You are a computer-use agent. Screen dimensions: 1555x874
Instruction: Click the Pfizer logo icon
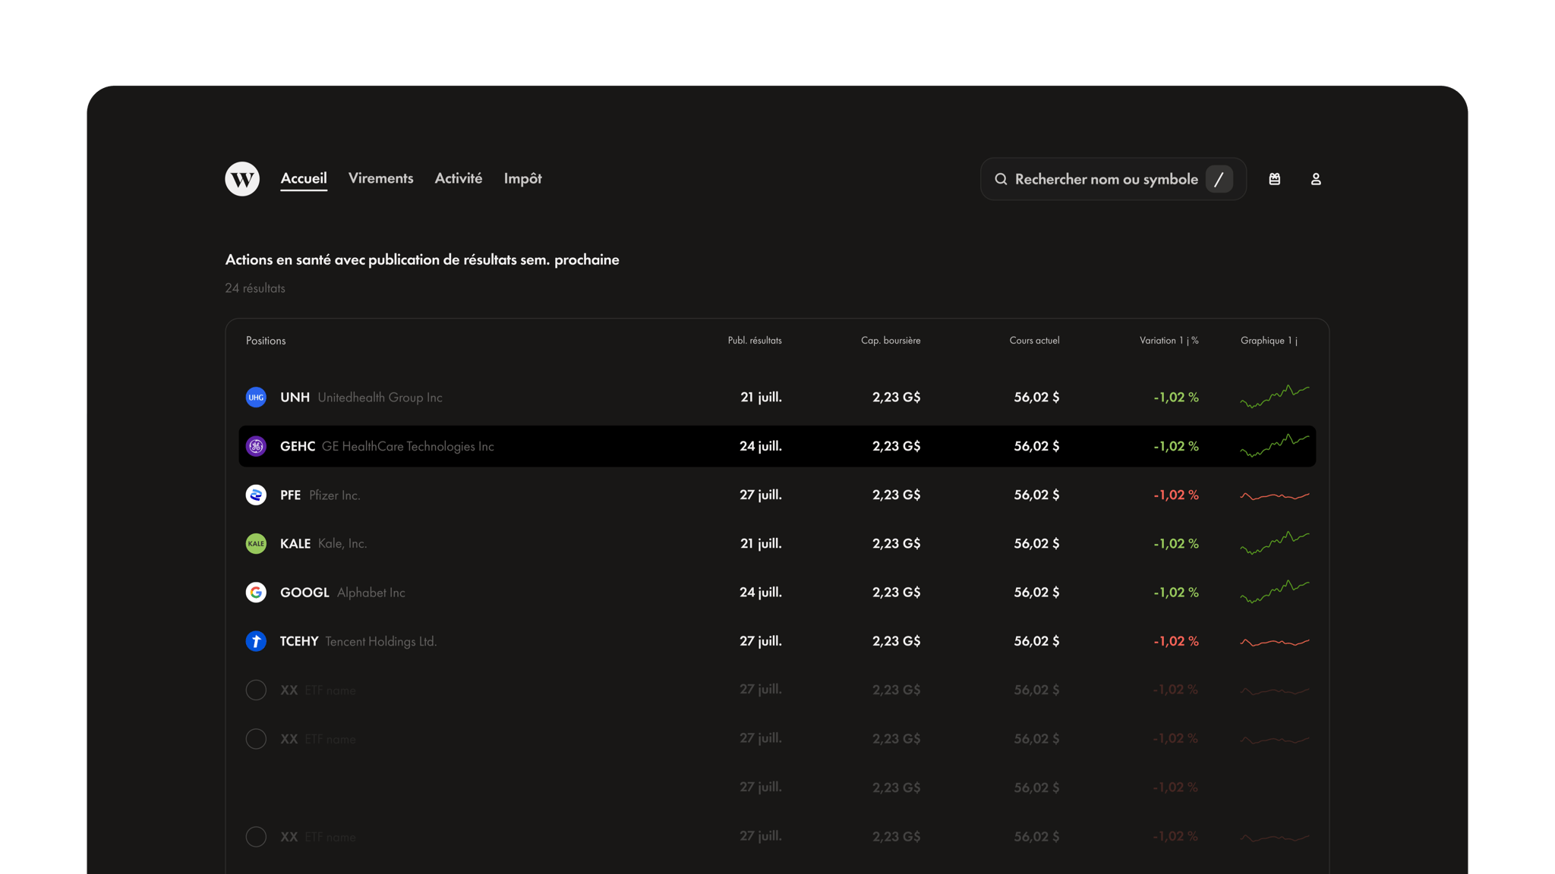tap(256, 495)
